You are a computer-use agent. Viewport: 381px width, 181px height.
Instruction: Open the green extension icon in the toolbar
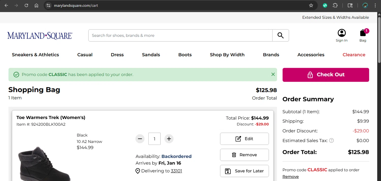point(325,5)
